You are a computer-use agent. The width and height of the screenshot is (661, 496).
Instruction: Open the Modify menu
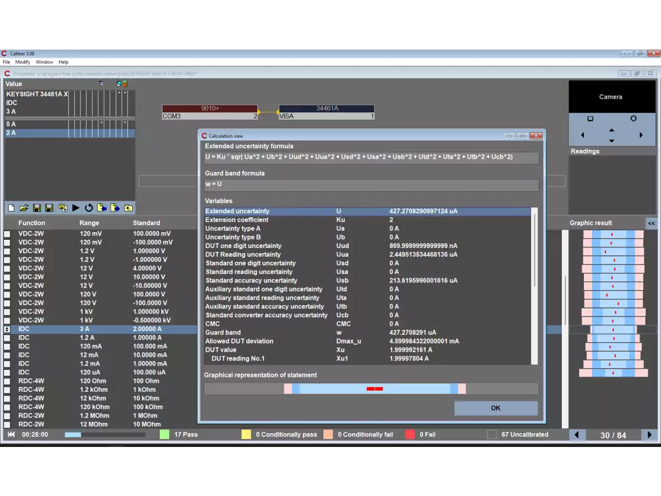pos(23,62)
